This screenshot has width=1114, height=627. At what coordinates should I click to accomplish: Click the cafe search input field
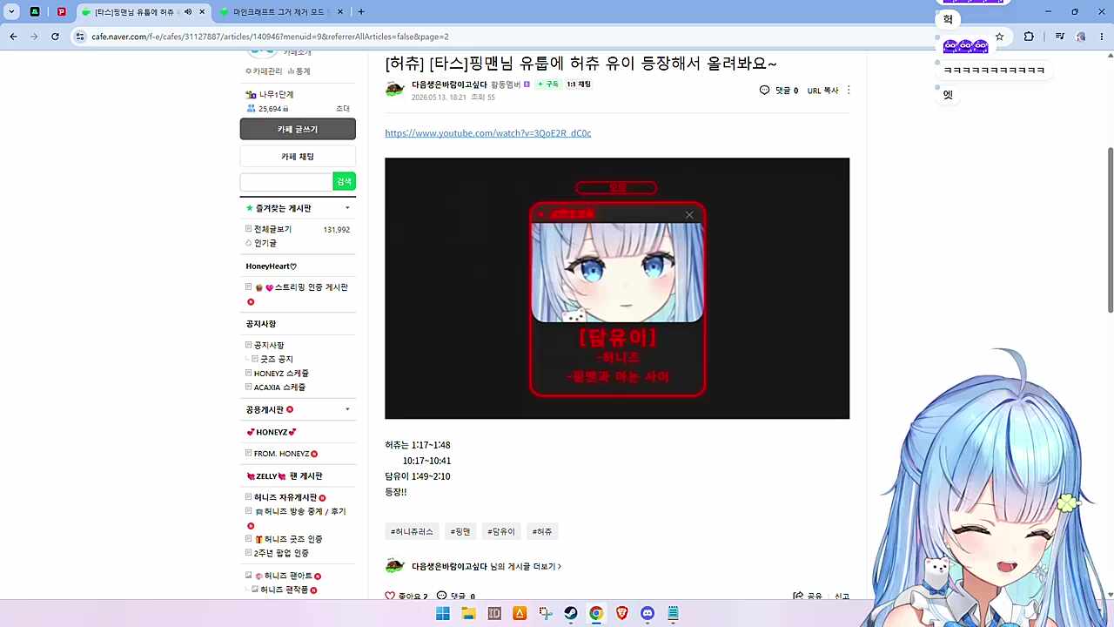pos(286,181)
